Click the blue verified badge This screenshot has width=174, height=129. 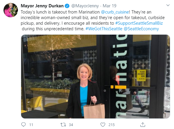tap(67, 6)
